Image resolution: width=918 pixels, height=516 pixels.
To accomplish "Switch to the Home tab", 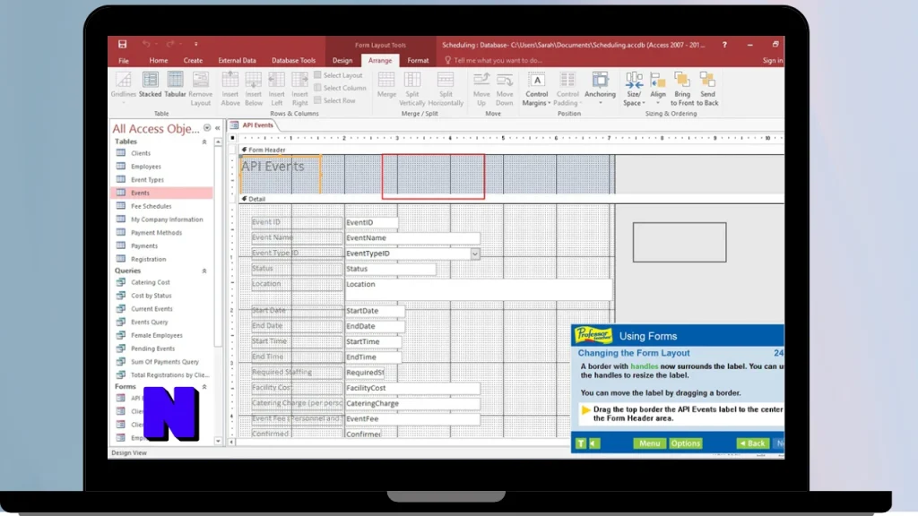I will click(x=158, y=60).
